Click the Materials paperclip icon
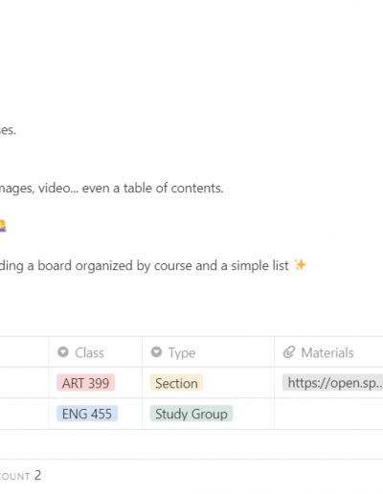 [x=289, y=352]
